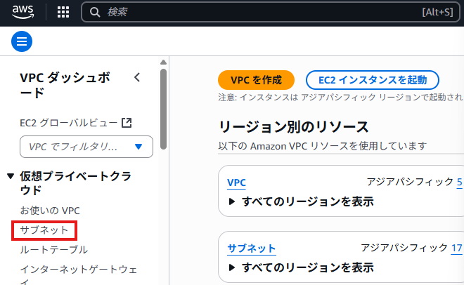Select ルートテーブル in the sidebar

click(53, 250)
